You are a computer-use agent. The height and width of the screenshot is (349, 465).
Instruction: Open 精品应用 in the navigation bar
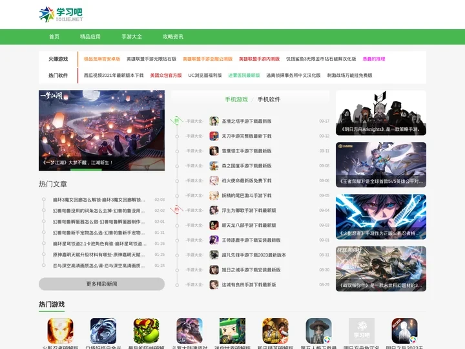click(x=90, y=36)
